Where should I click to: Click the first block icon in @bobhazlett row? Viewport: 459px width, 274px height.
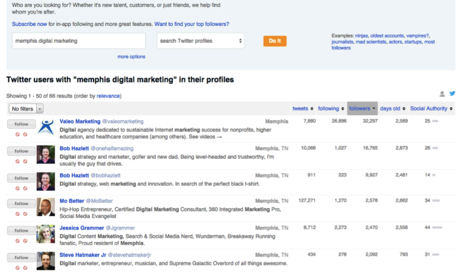(x=18, y=188)
